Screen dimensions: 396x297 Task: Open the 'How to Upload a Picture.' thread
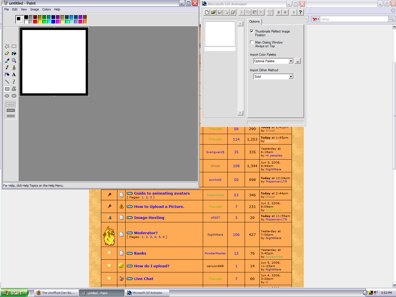pos(159,207)
